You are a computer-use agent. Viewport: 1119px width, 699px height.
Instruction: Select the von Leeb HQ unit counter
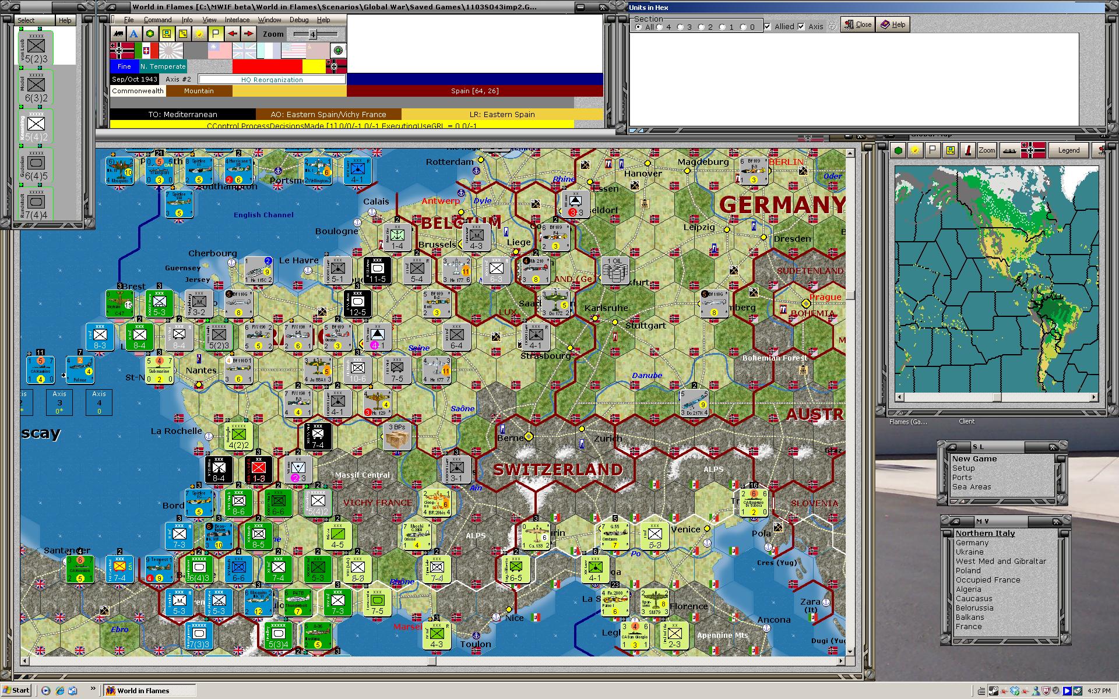(x=36, y=47)
